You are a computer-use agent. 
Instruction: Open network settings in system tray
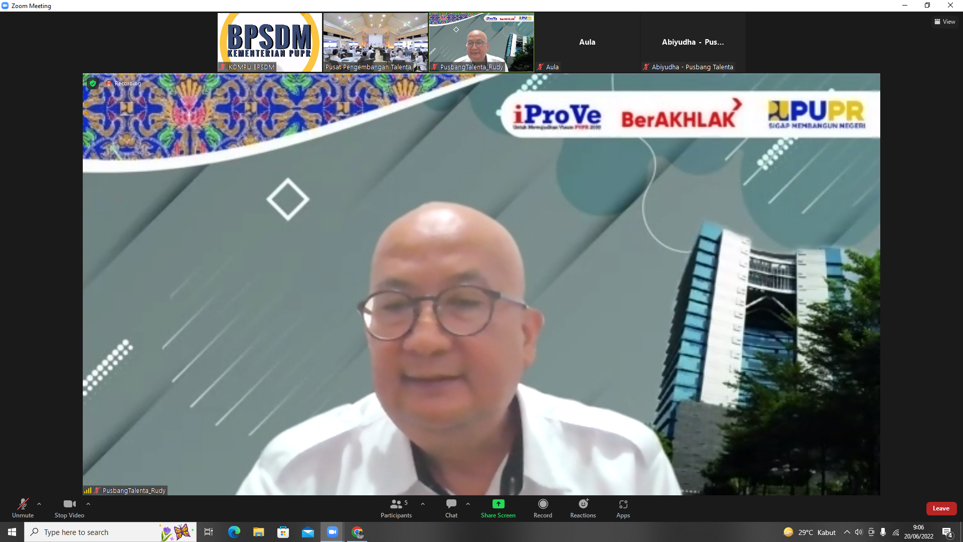pos(896,532)
